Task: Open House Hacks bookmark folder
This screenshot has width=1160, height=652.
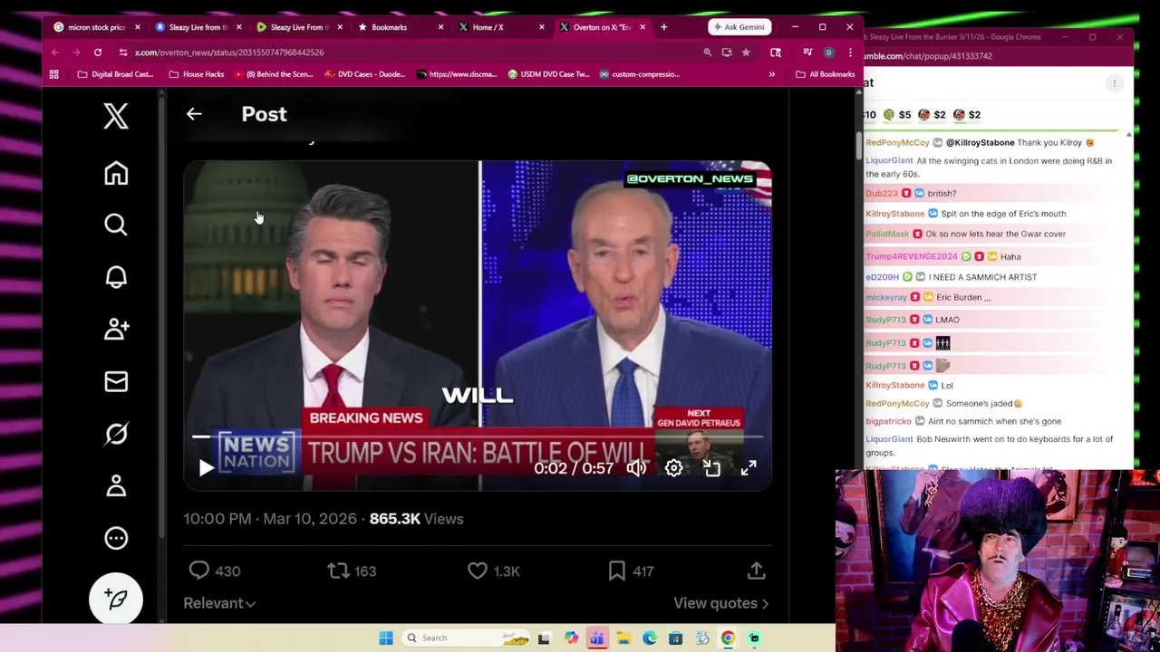Action: [x=196, y=74]
